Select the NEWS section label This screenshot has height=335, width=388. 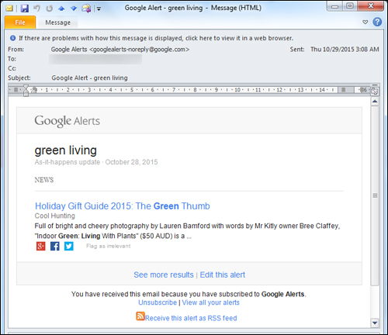click(44, 180)
